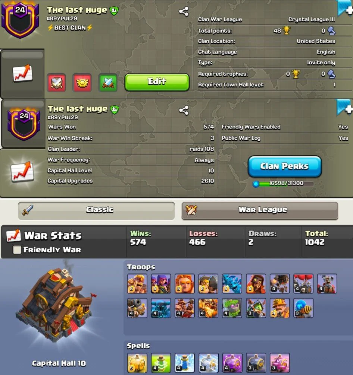Screen dimensions: 353x375
Task: Click the lower bookmark plus icon
Action: tap(345, 108)
